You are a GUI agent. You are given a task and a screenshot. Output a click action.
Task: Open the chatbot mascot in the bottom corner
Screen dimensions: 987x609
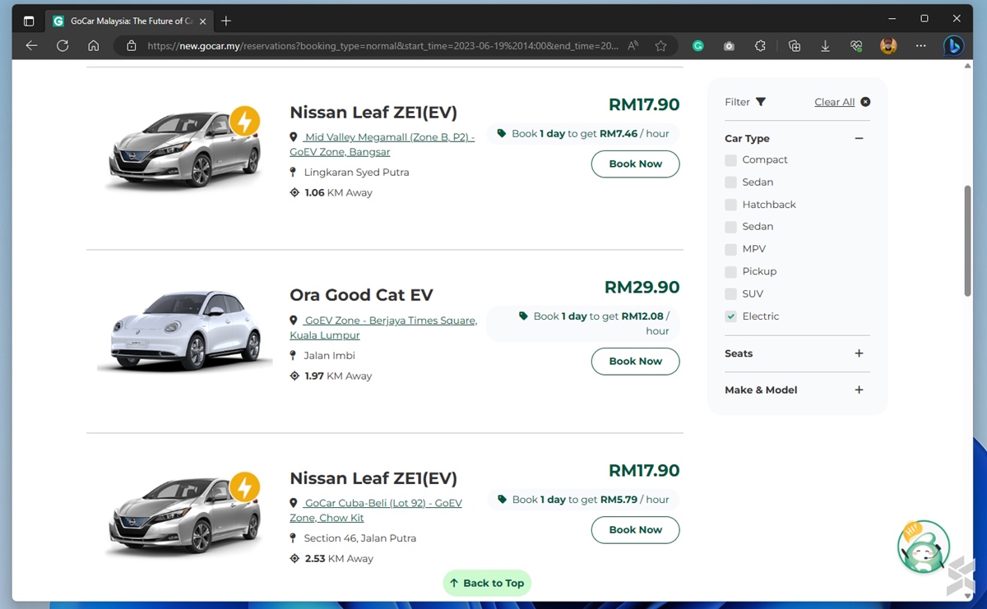922,547
